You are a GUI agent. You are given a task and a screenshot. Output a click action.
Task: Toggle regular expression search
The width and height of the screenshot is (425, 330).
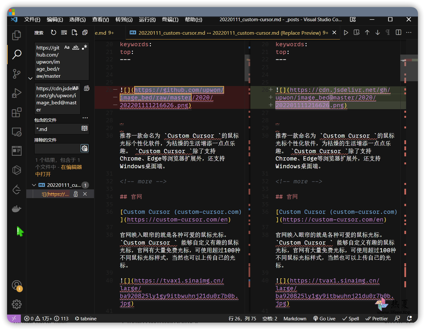[x=84, y=47]
